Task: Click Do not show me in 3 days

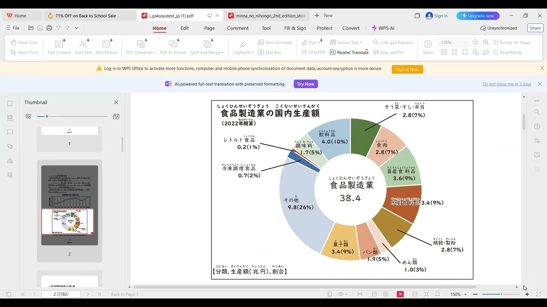Action: [507, 84]
